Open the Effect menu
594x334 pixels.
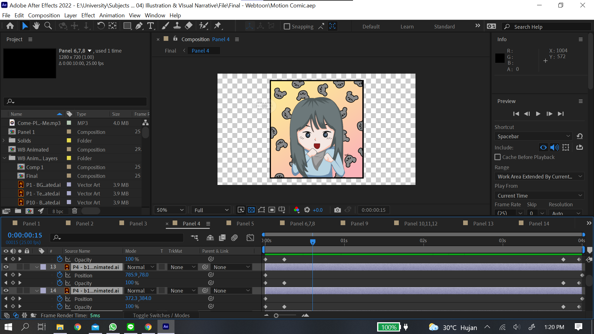(x=88, y=15)
